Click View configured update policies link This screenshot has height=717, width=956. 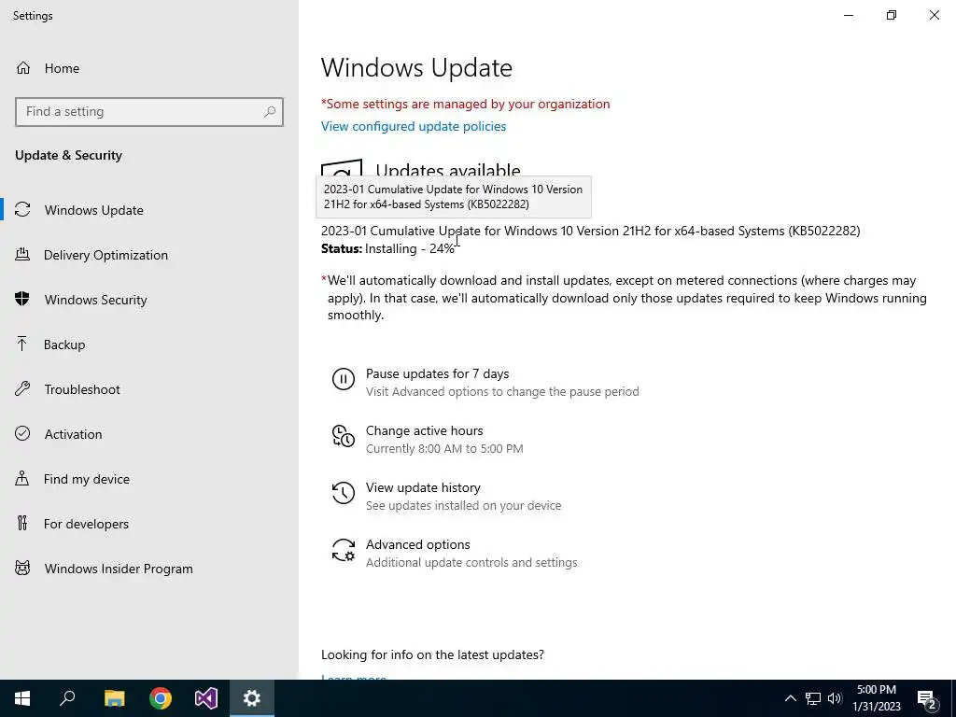(414, 126)
